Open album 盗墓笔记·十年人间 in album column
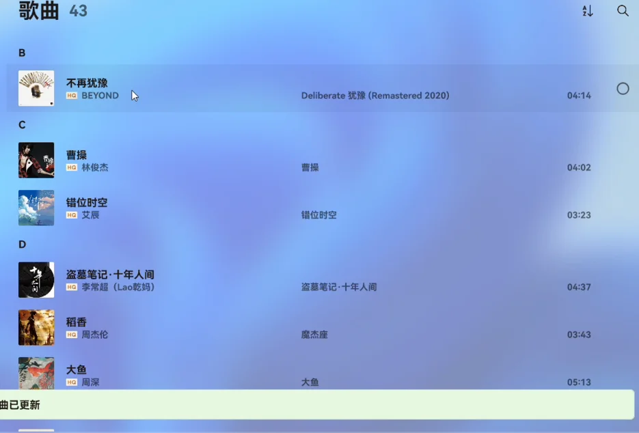Image resolution: width=639 pixels, height=433 pixels. [x=339, y=287]
